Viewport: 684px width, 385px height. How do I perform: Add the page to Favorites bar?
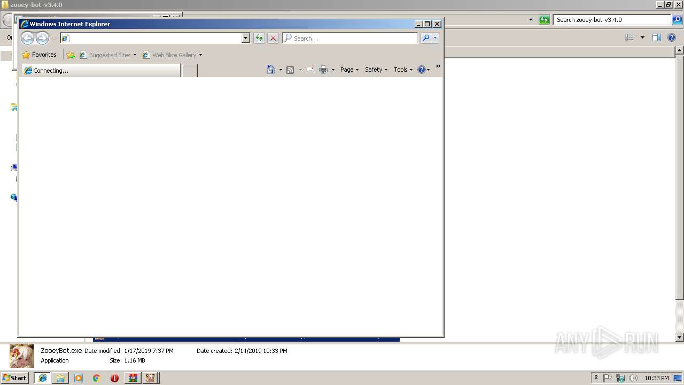point(71,55)
